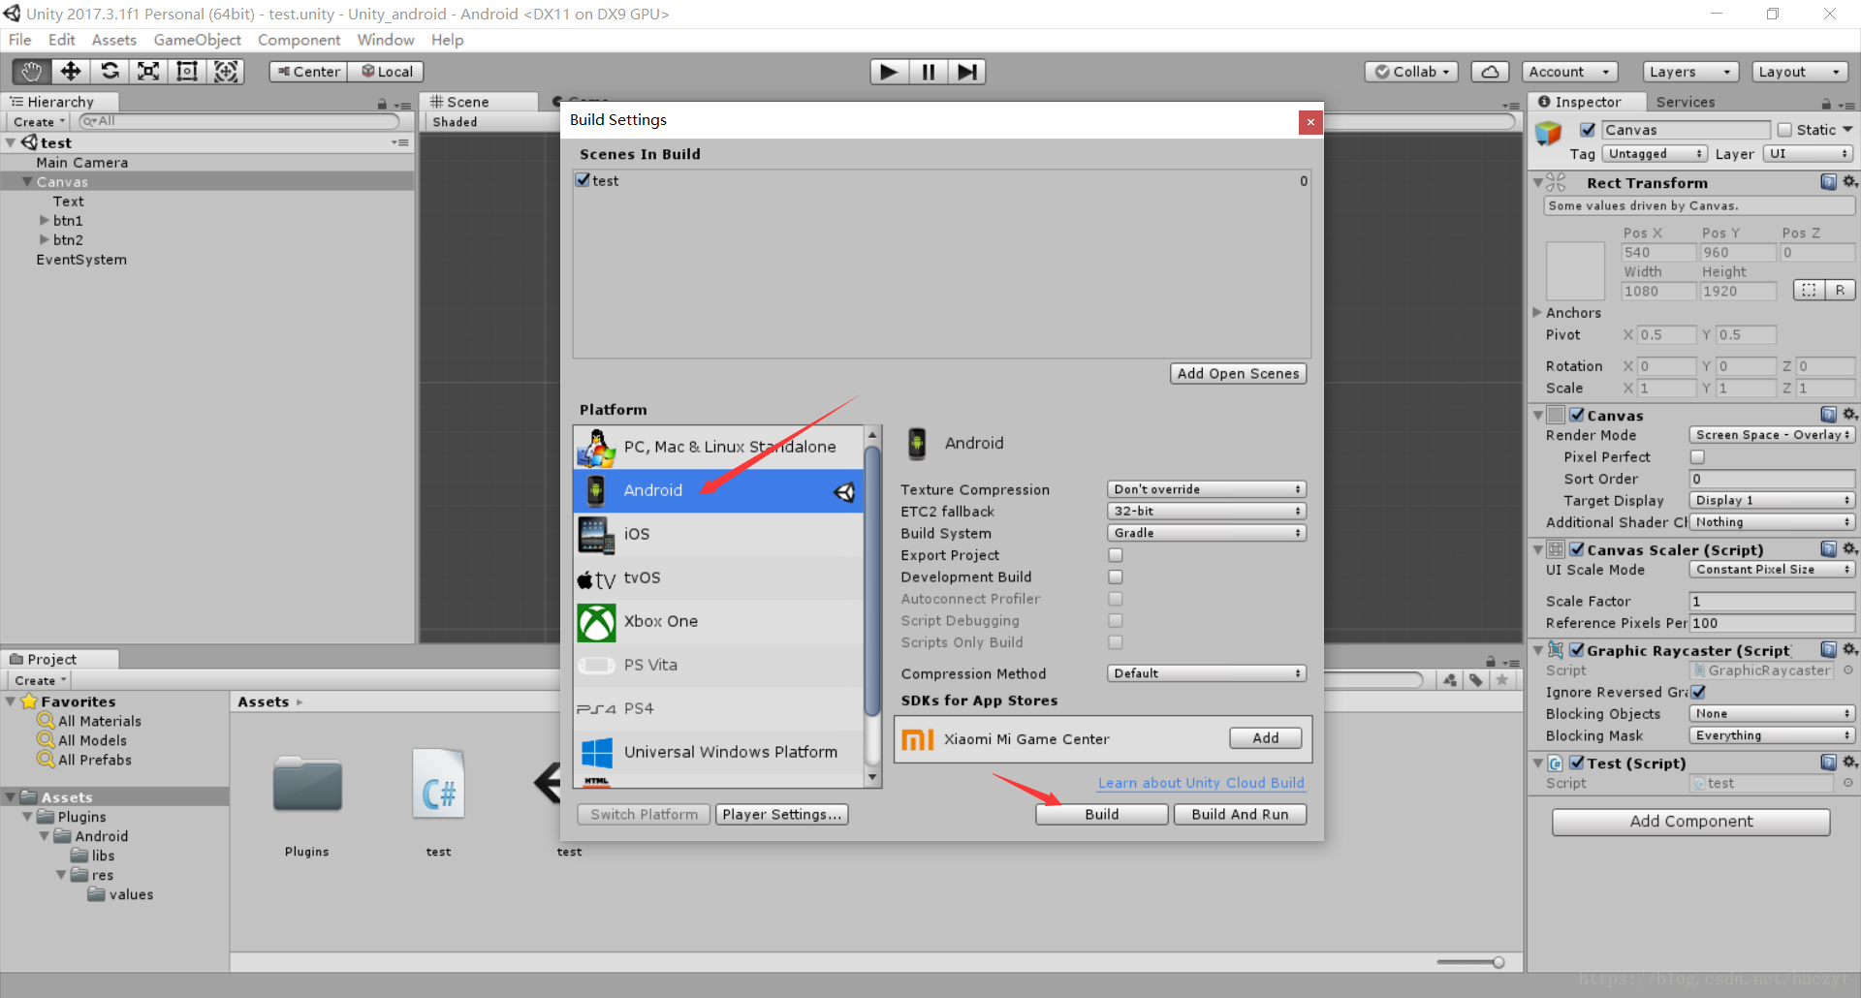Image resolution: width=1861 pixels, height=998 pixels.
Task: Select the C# test script asset
Action: click(438, 785)
